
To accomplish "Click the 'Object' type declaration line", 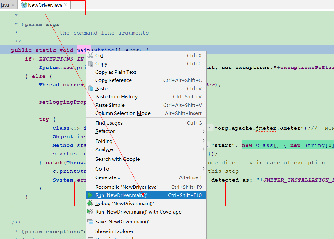I will coord(69,137).
